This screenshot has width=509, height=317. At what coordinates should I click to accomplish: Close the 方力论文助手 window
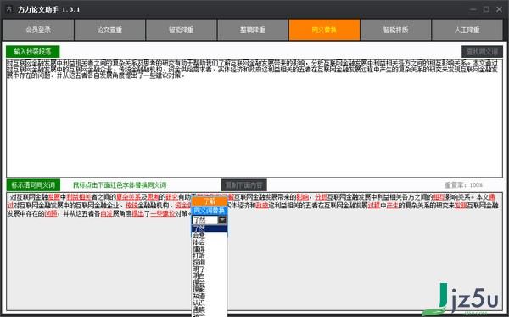[x=500, y=9]
